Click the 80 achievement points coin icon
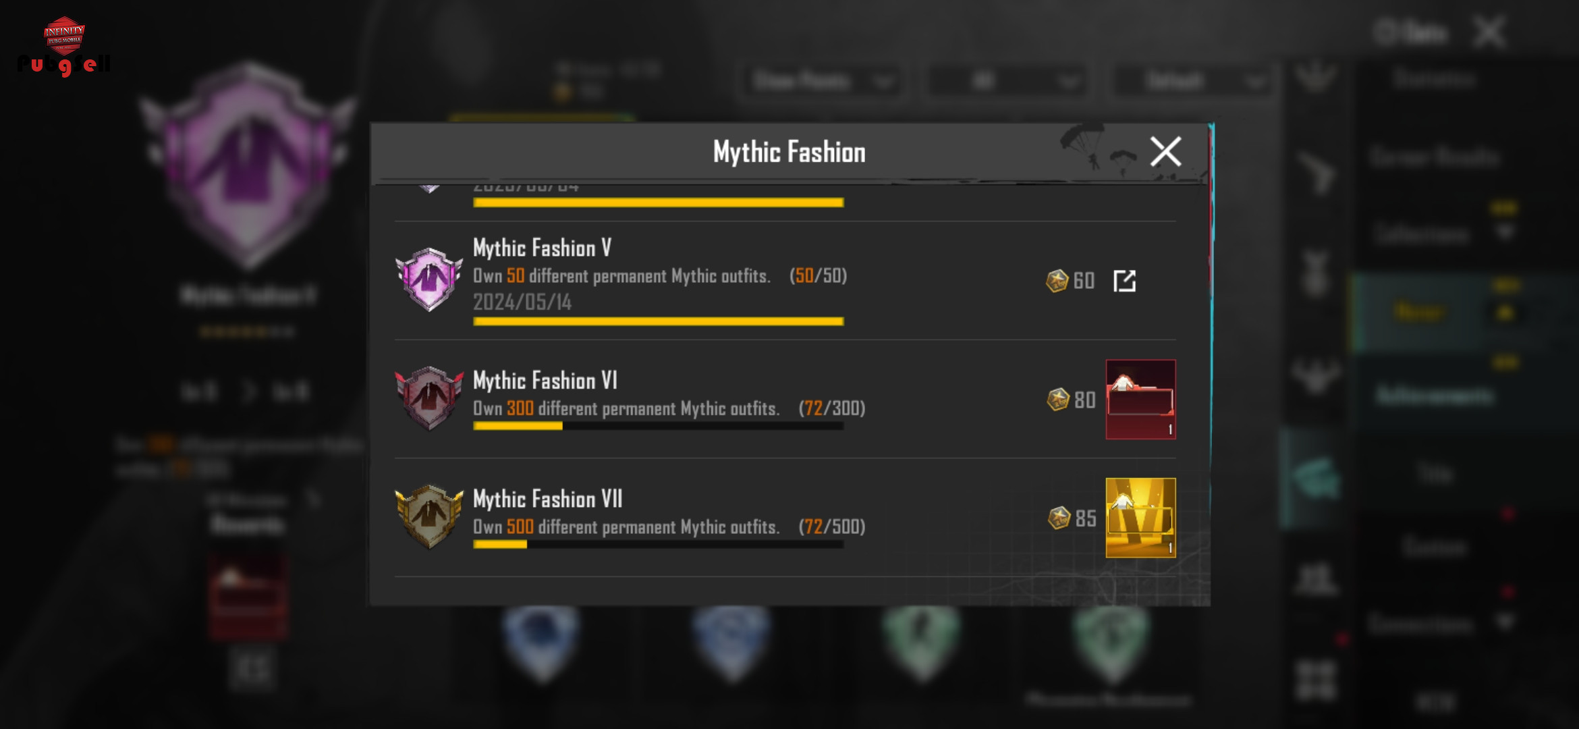The height and width of the screenshot is (729, 1579). [x=1057, y=400]
